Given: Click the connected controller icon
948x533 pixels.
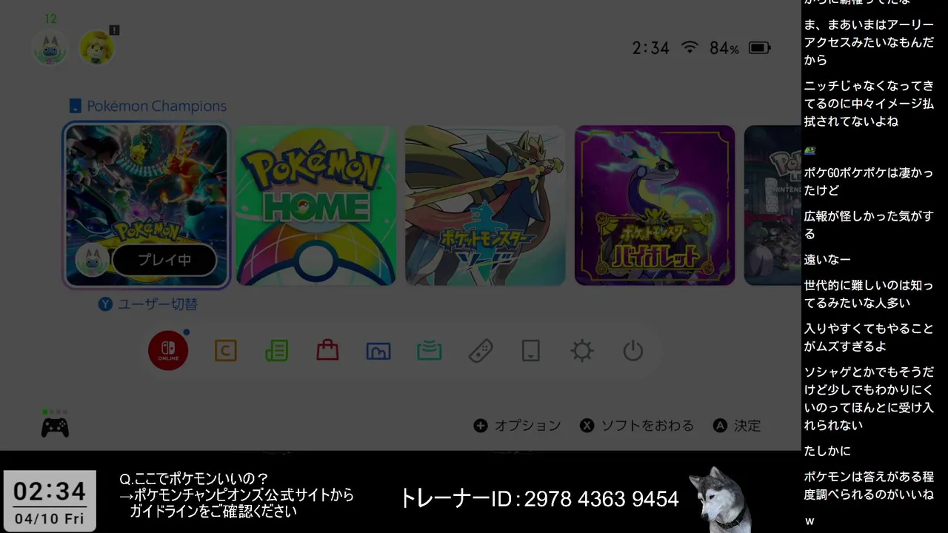Looking at the screenshot, I should click(55, 427).
